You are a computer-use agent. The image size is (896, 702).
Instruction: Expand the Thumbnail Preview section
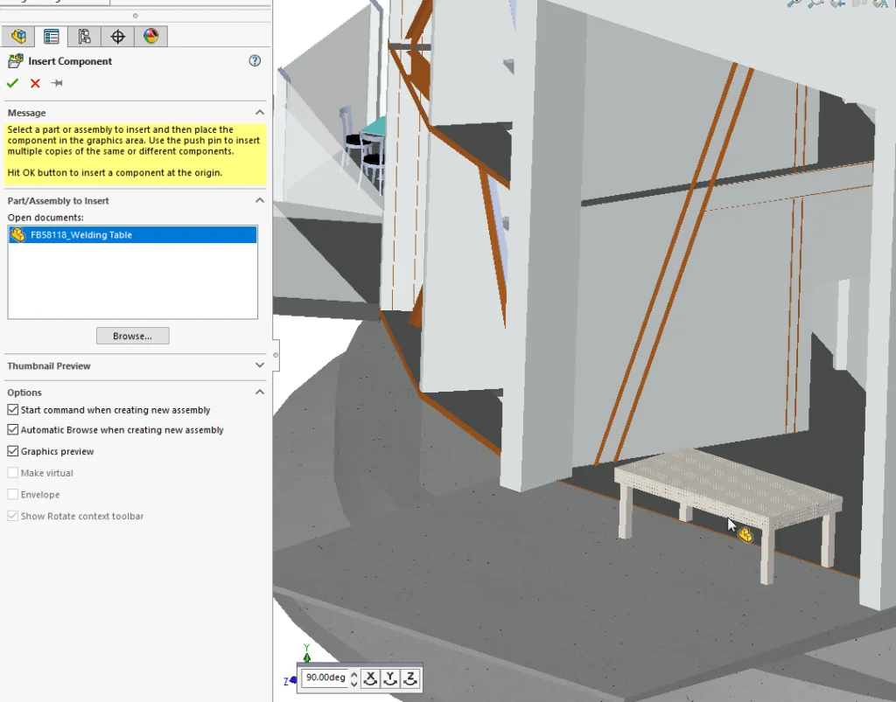pyautogui.click(x=259, y=365)
